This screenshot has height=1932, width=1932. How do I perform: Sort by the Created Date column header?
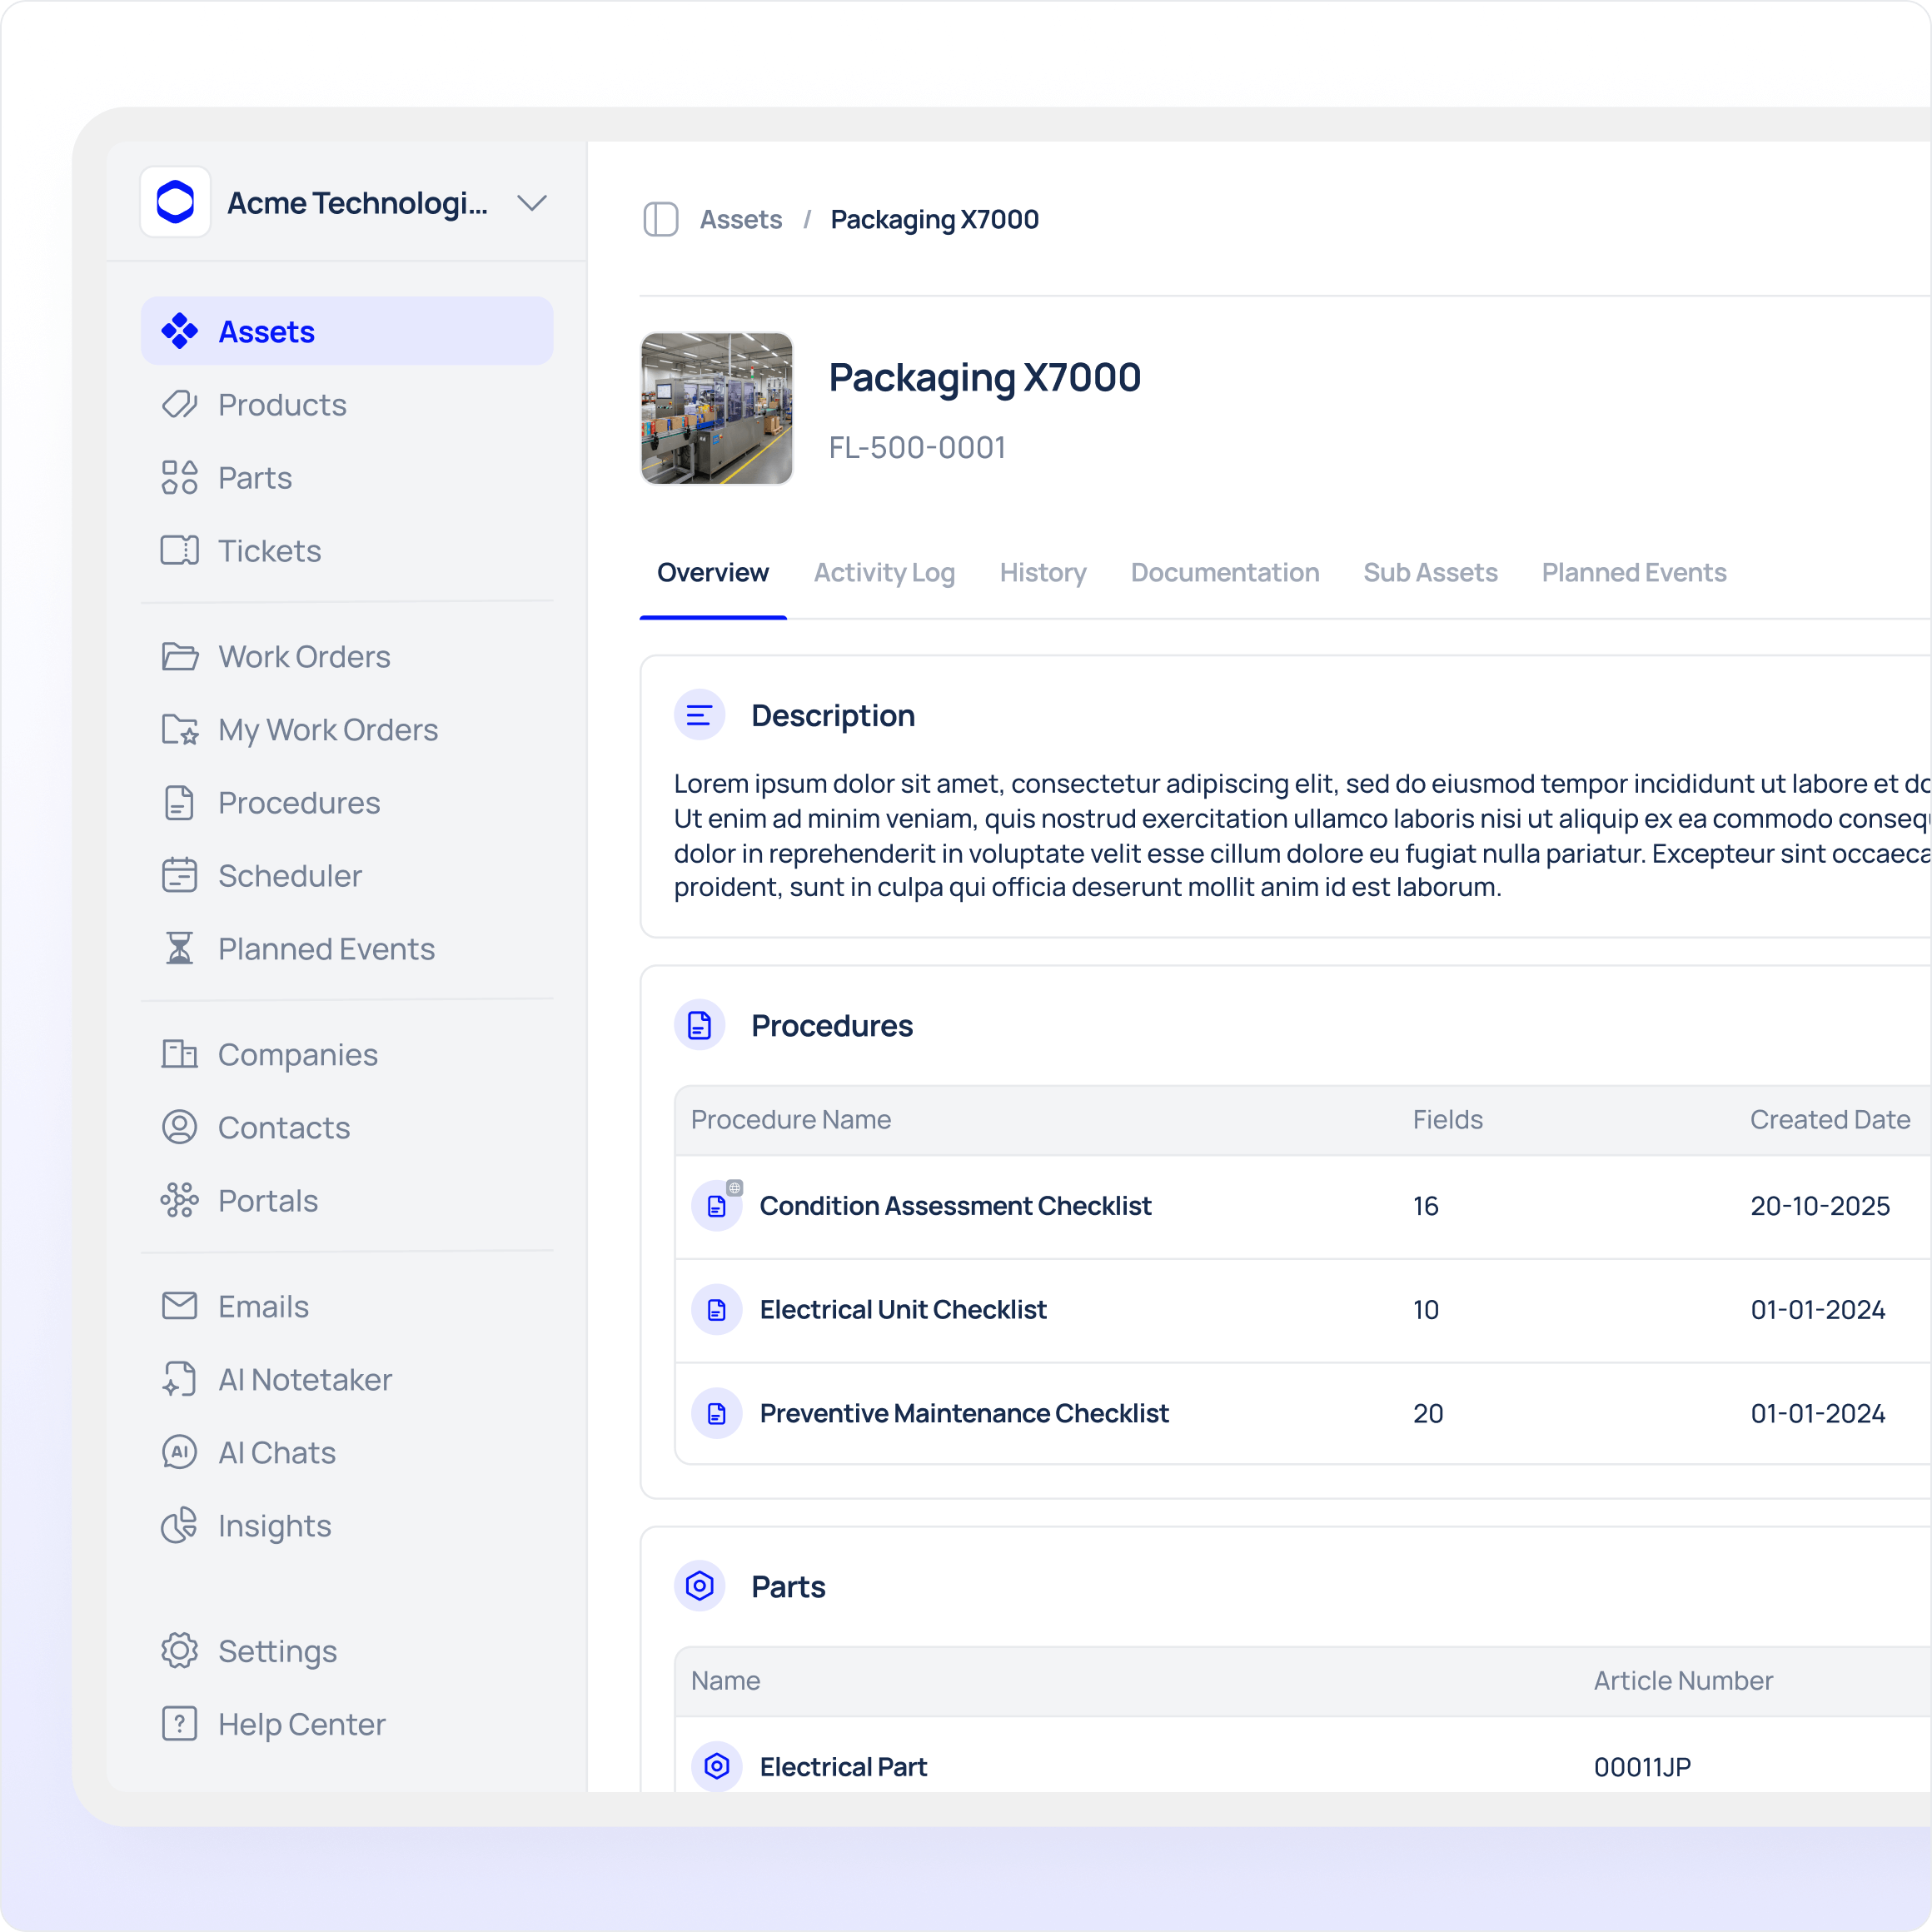point(1829,1119)
